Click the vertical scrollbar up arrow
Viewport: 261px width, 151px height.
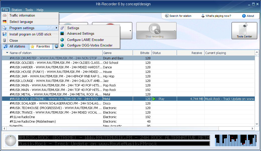coord(257,52)
